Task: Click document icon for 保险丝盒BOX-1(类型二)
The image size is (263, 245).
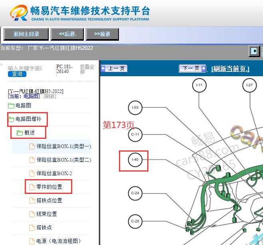Action: pyautogui.click(x=32, y=160)
